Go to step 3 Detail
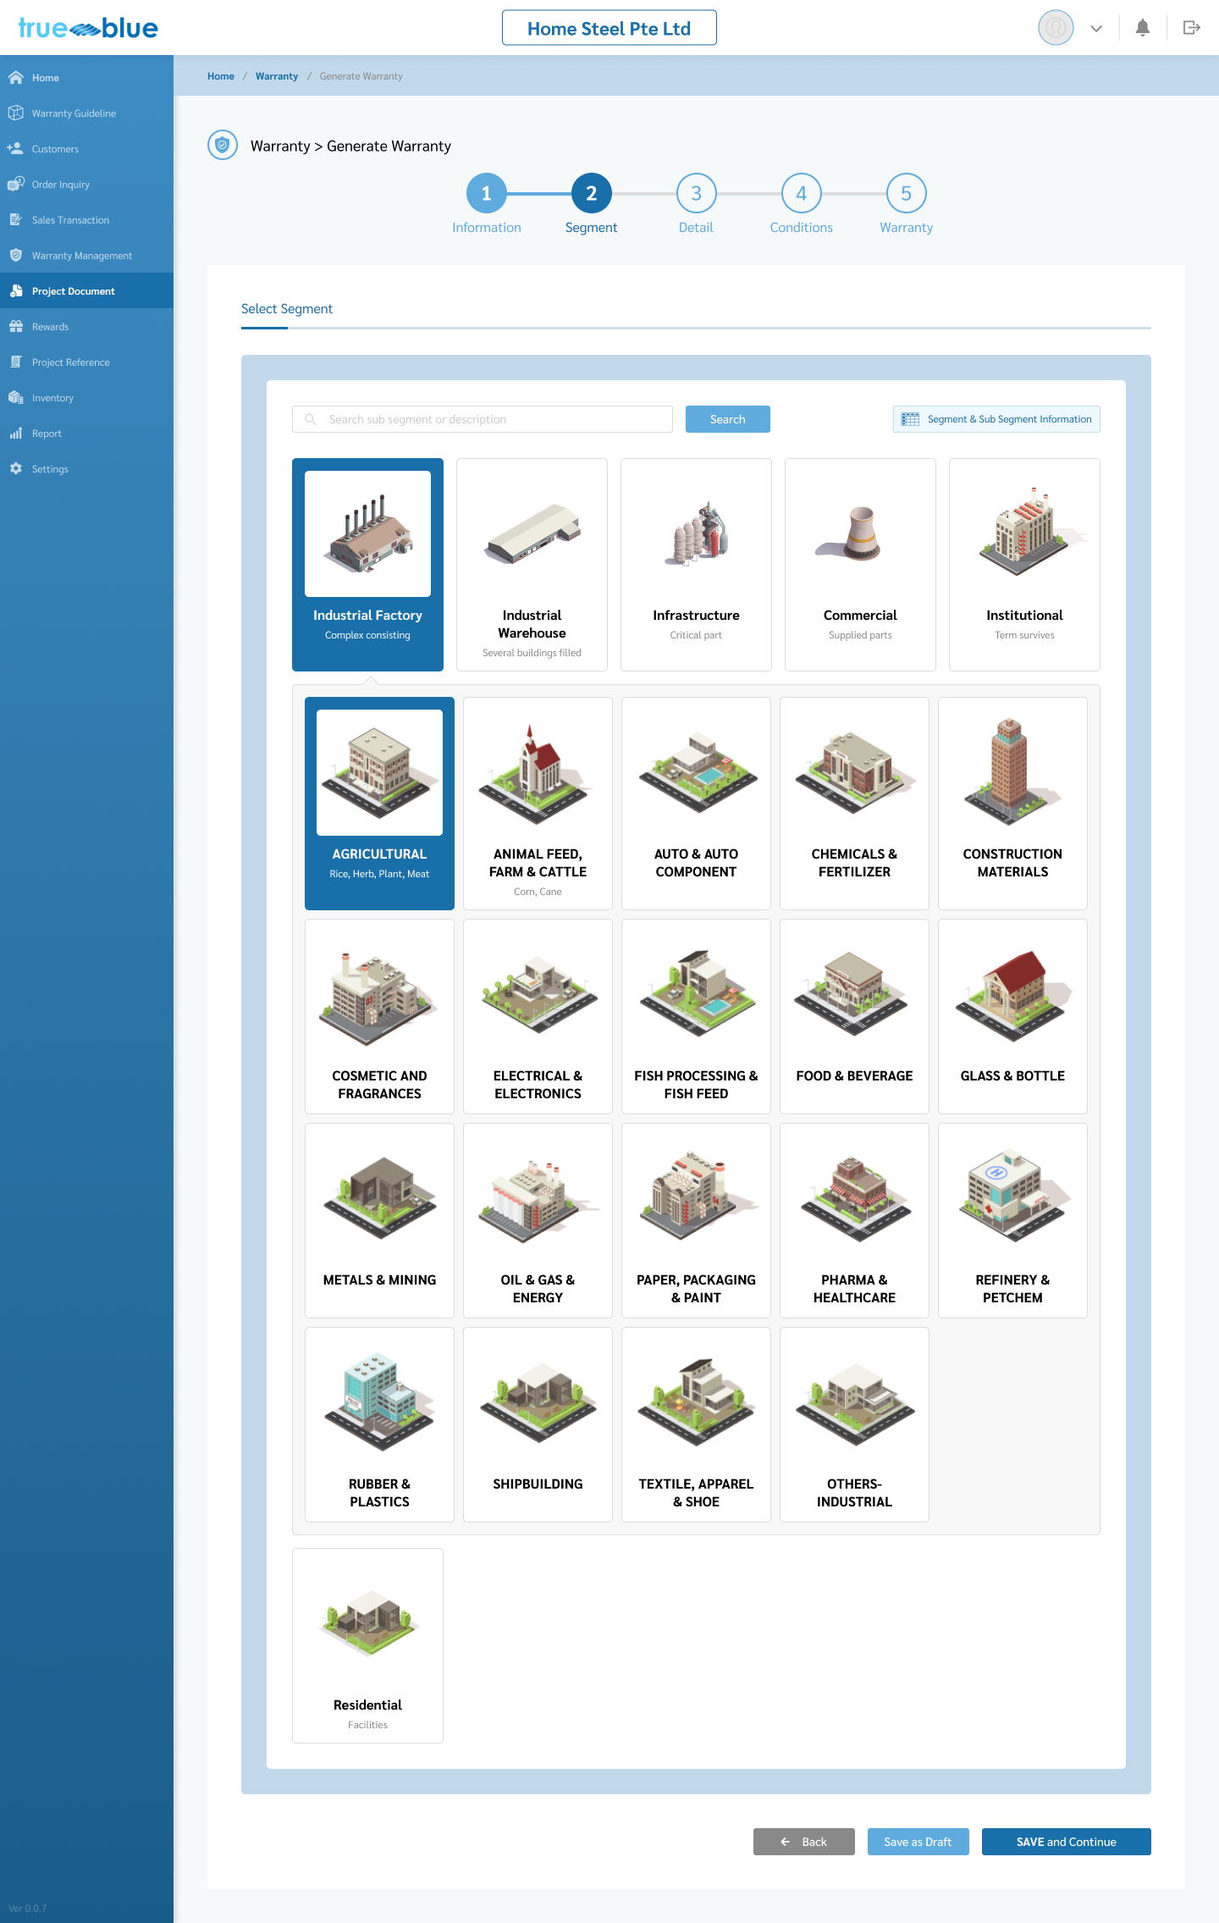Screen dimensions: 1219x1923 point(696,194)
